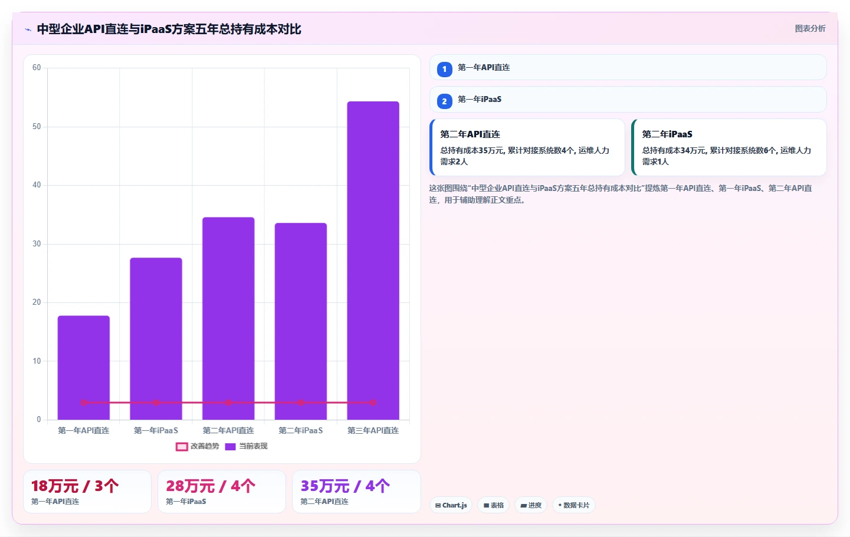Click the 35万元 / 4个 stat value
The width and height of the screenshot is (850, 537).
345,486
